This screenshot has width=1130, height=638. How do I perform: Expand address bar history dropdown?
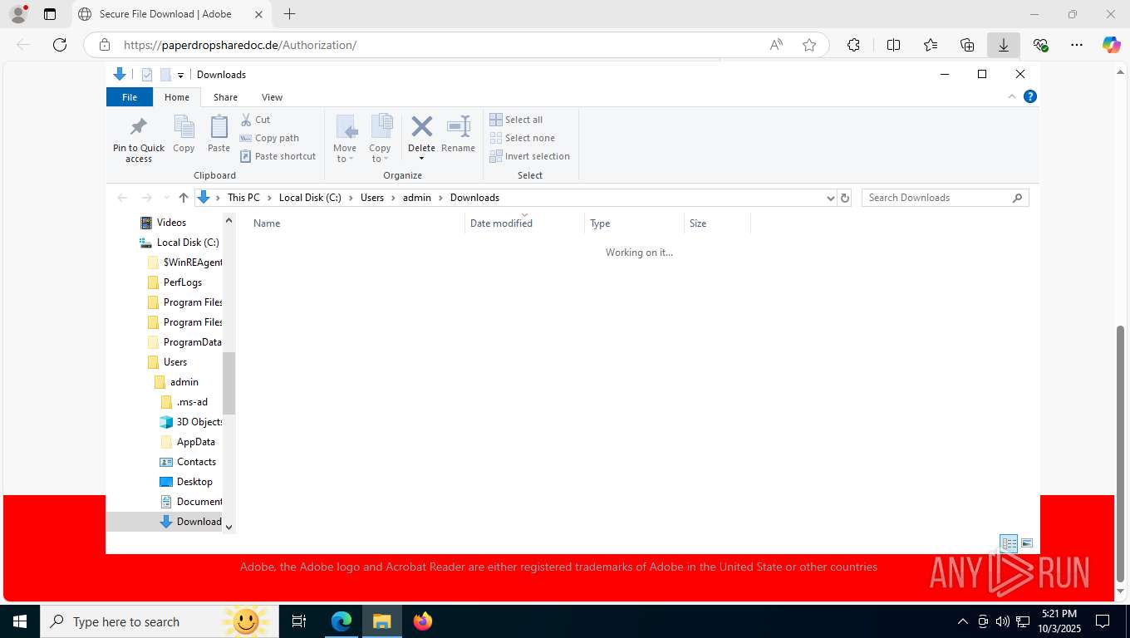(830, 198)
